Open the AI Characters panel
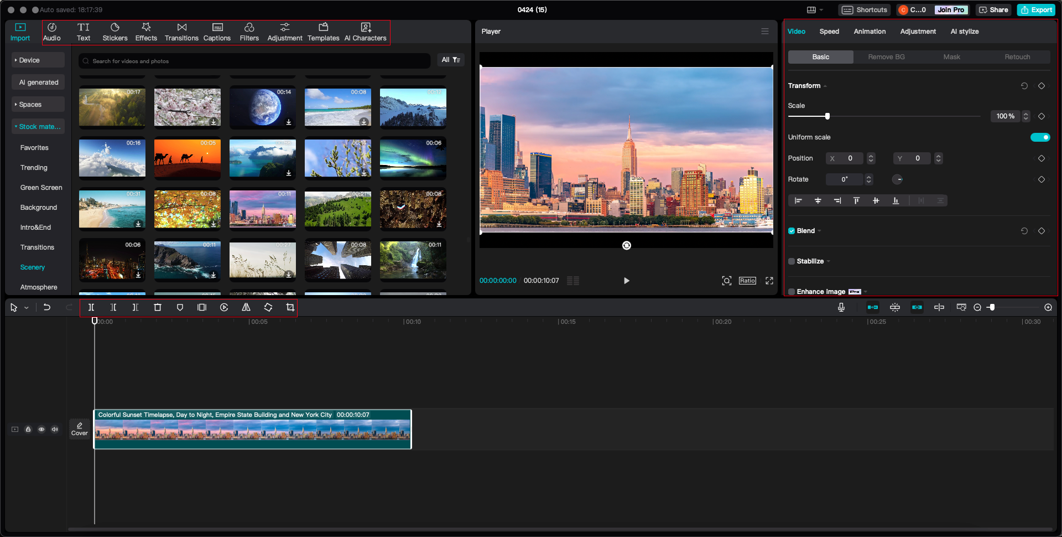 click(366, 32)
